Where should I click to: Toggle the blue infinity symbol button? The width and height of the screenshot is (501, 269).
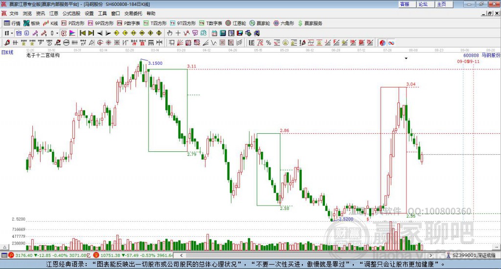(391, 42)
